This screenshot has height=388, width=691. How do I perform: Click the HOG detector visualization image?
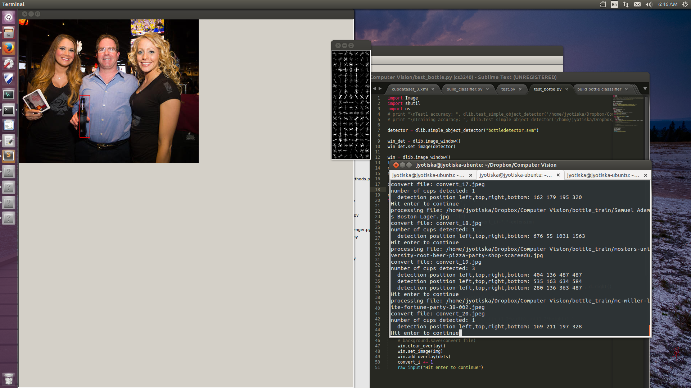click(x=351, y=105)
